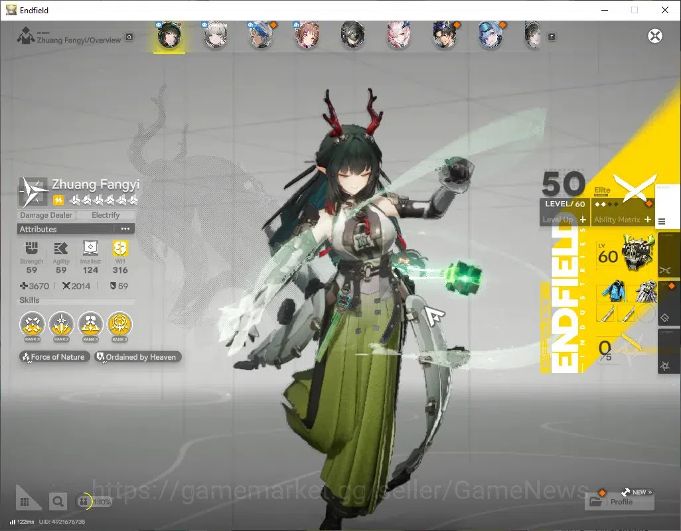Click the Damage Dealer role tag
Viewport: 681px width, 531px height.
[46, 215]
